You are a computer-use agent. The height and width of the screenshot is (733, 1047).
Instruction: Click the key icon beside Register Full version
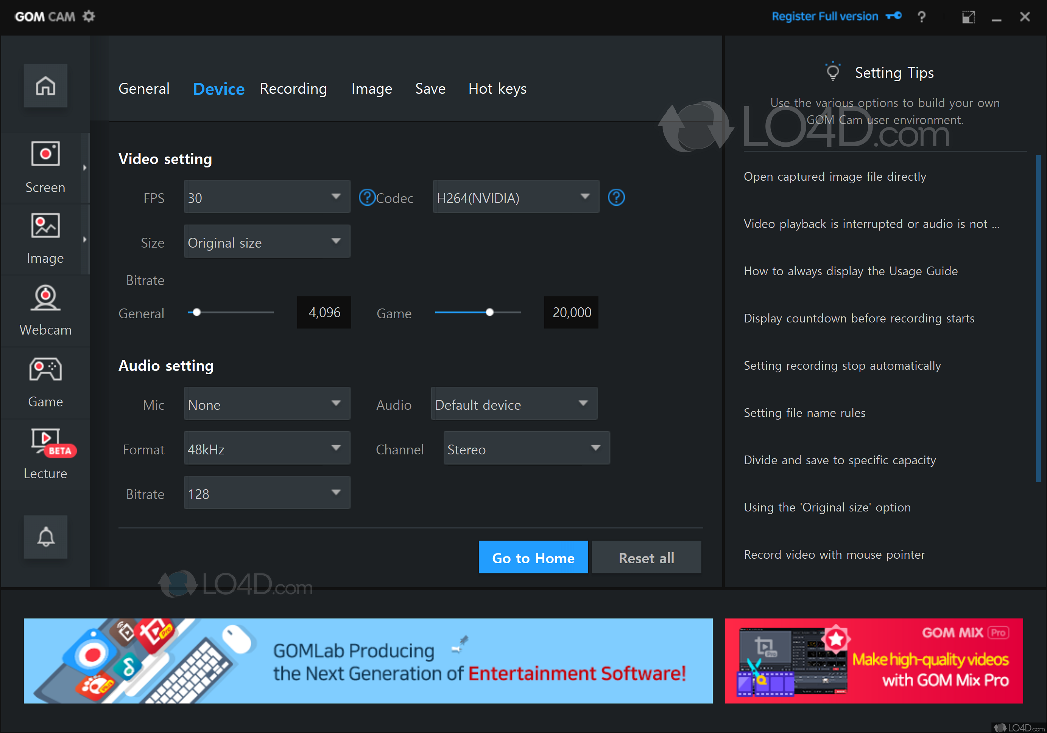point(893,16)
